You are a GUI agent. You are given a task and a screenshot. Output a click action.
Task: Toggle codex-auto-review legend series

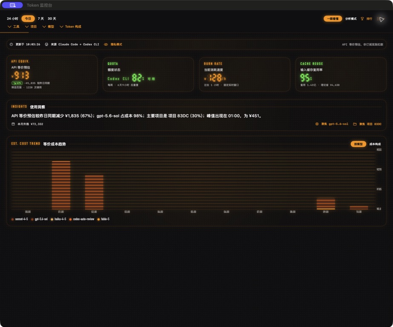click(82, 219)
